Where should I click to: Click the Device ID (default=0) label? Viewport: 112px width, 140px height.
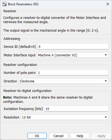pos(20,46)
